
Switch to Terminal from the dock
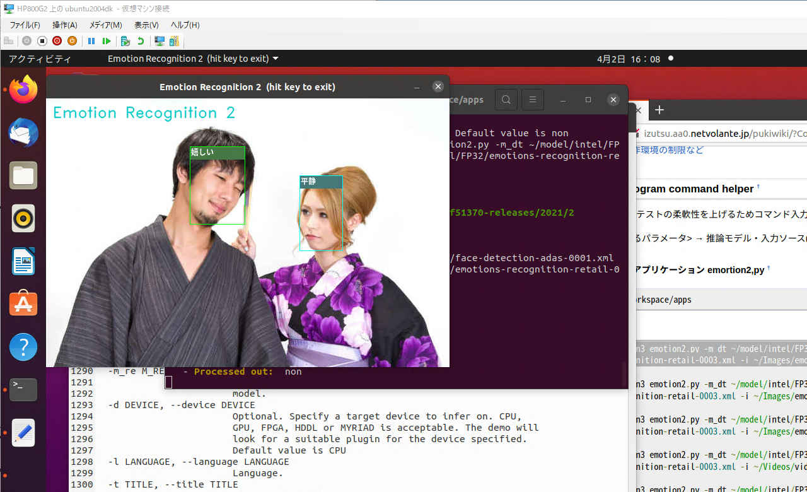coord(23,390)
